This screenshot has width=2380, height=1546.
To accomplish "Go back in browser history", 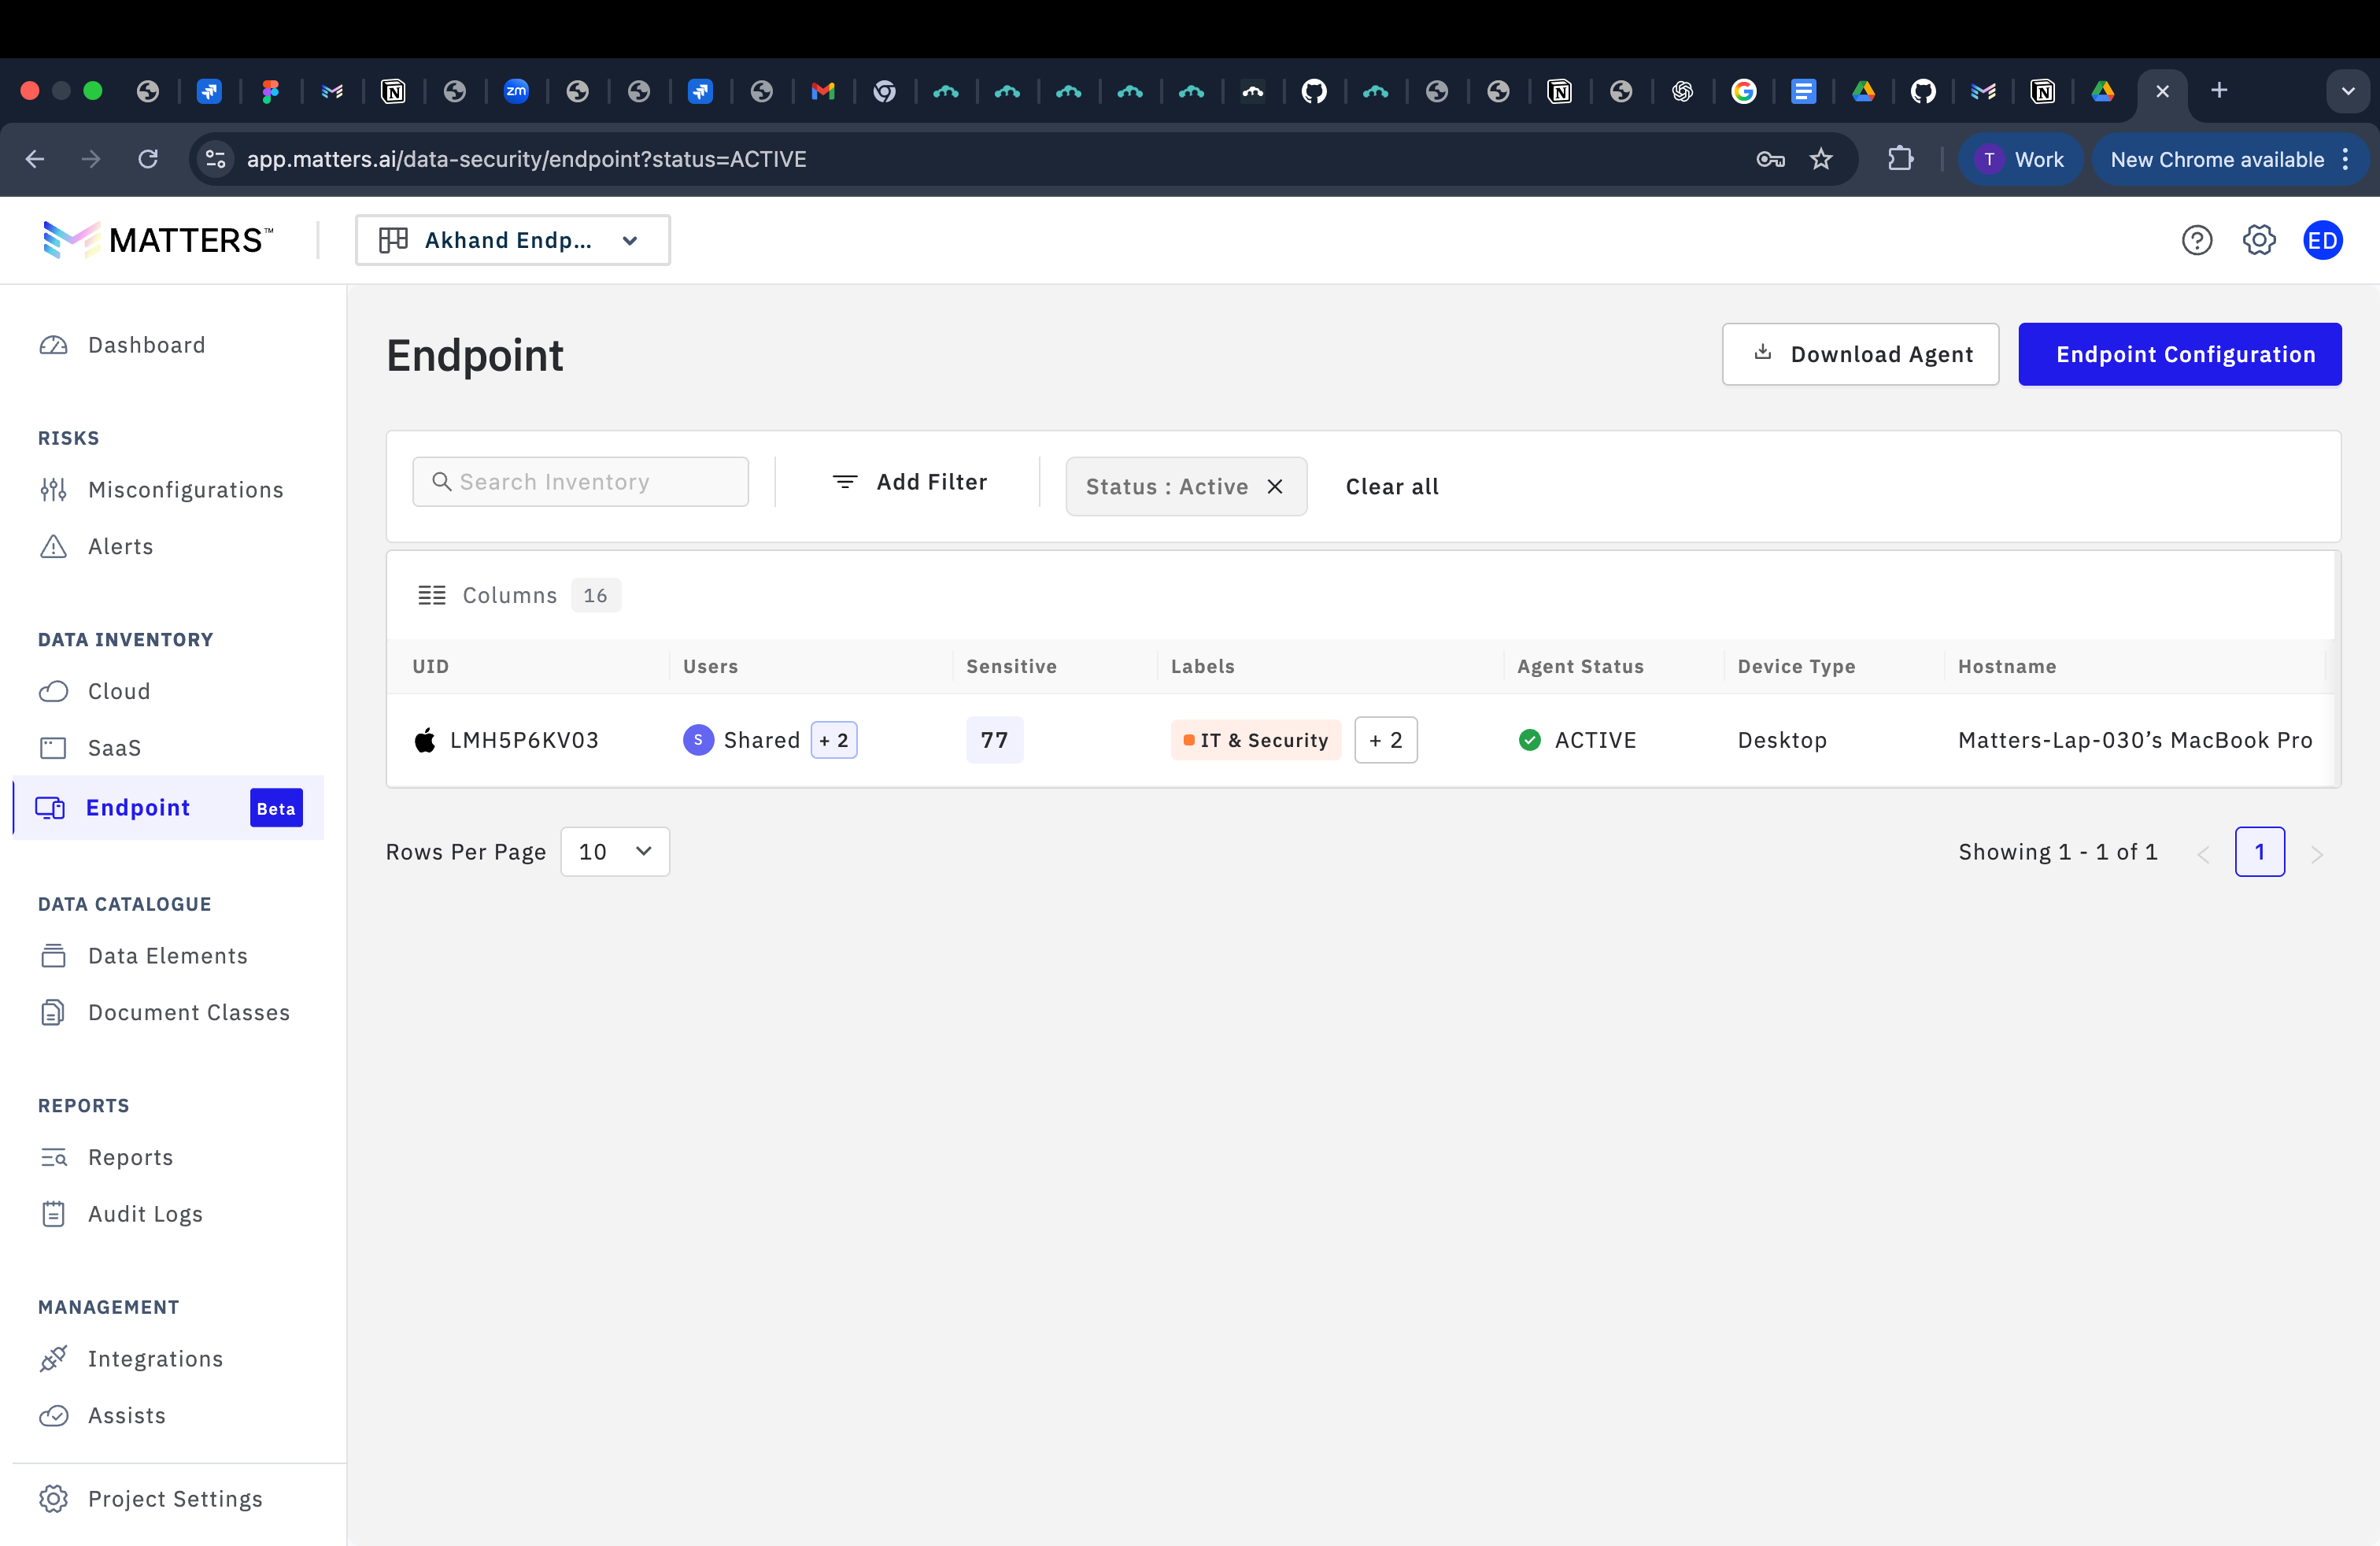I will pyautogui.click(x=35, y=159).
